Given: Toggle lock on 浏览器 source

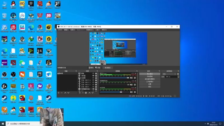Looking at the screenshot, I should (x=96, y=76).
